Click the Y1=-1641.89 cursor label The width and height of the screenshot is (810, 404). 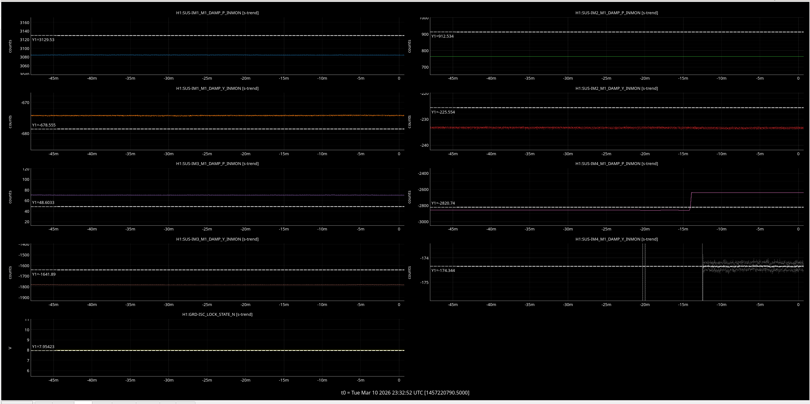[44, 274]
